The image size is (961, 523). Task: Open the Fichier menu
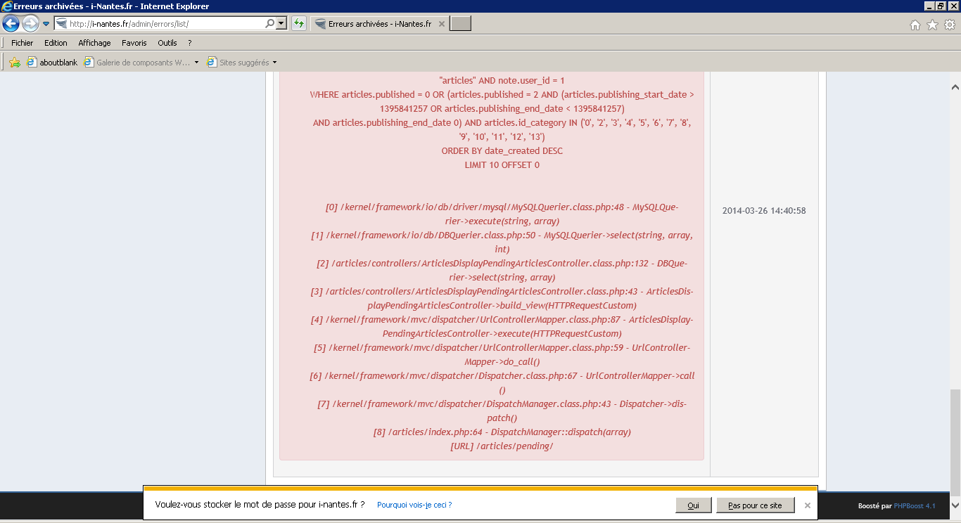[23, 43]
